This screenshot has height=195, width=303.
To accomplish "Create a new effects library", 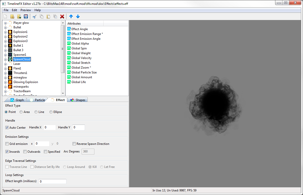I will [5, 16].
